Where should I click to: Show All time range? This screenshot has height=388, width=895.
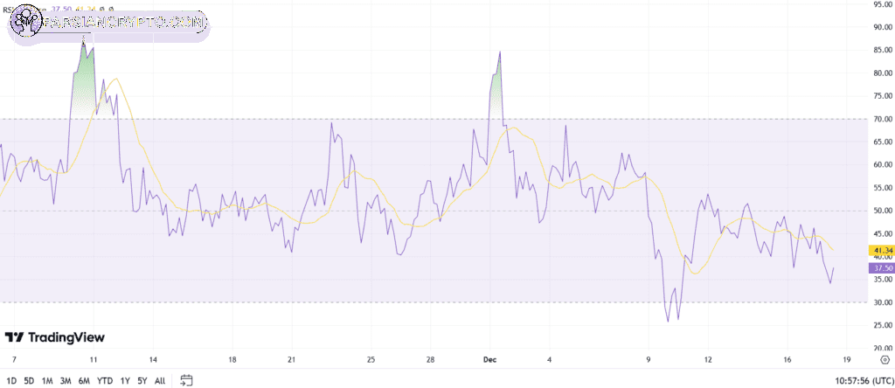coord(161,381)
